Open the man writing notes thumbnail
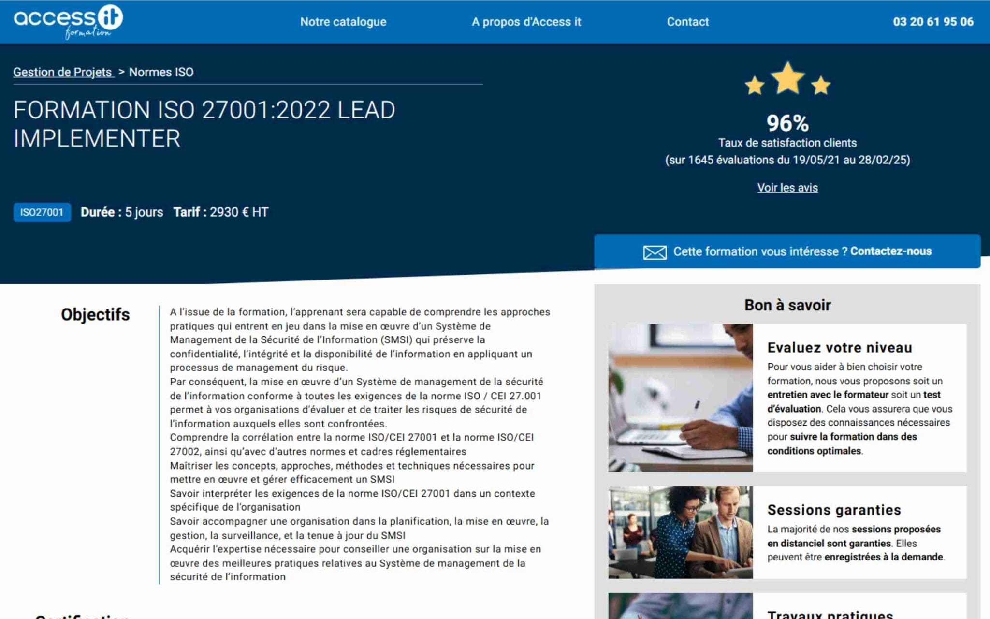The width and height of the screenshot is (990, 619). (x=680, y=398)
